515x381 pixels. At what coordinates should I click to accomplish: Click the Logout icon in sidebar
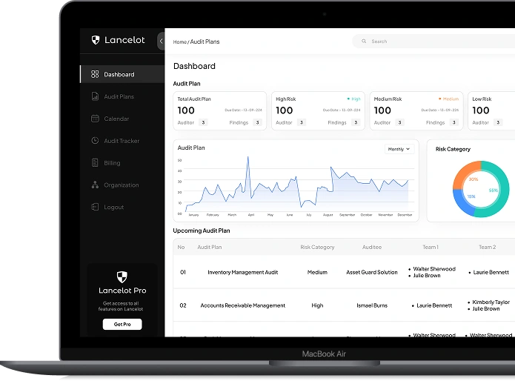click(95, 208)
